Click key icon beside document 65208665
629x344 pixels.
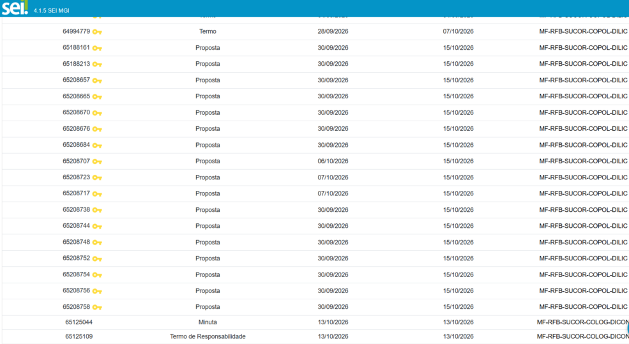coord(97,96)
